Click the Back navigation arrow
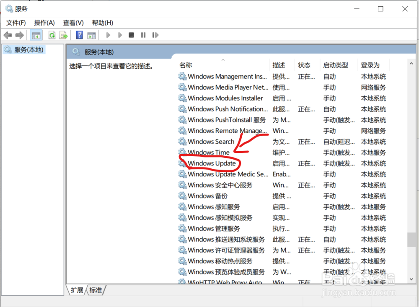Image resolution: width=419 pixels, height=307 pixels. (8, 35)
